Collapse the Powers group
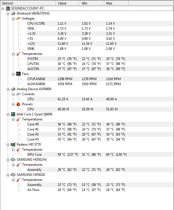This screenshot has width=174, height=210. pos(13,105)
